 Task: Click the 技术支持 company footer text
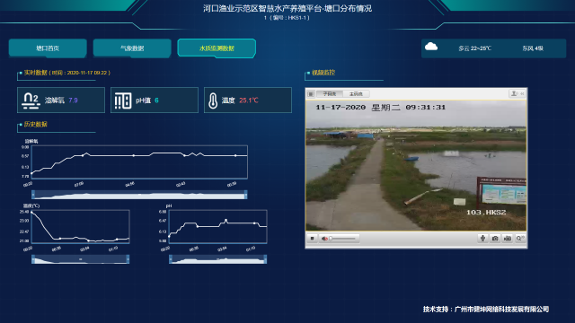486,310
